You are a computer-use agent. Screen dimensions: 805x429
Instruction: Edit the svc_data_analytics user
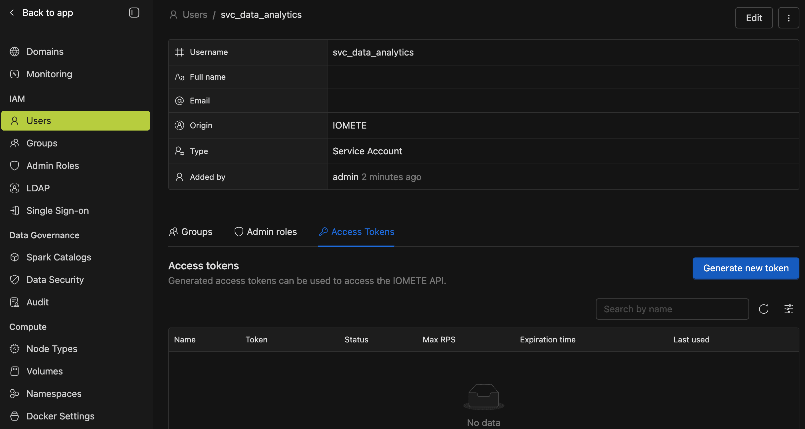[x=754, y=18]
